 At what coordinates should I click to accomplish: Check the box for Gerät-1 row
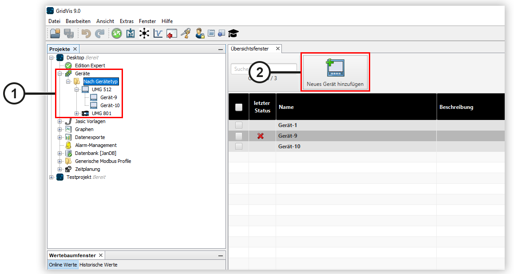point(239,125)
